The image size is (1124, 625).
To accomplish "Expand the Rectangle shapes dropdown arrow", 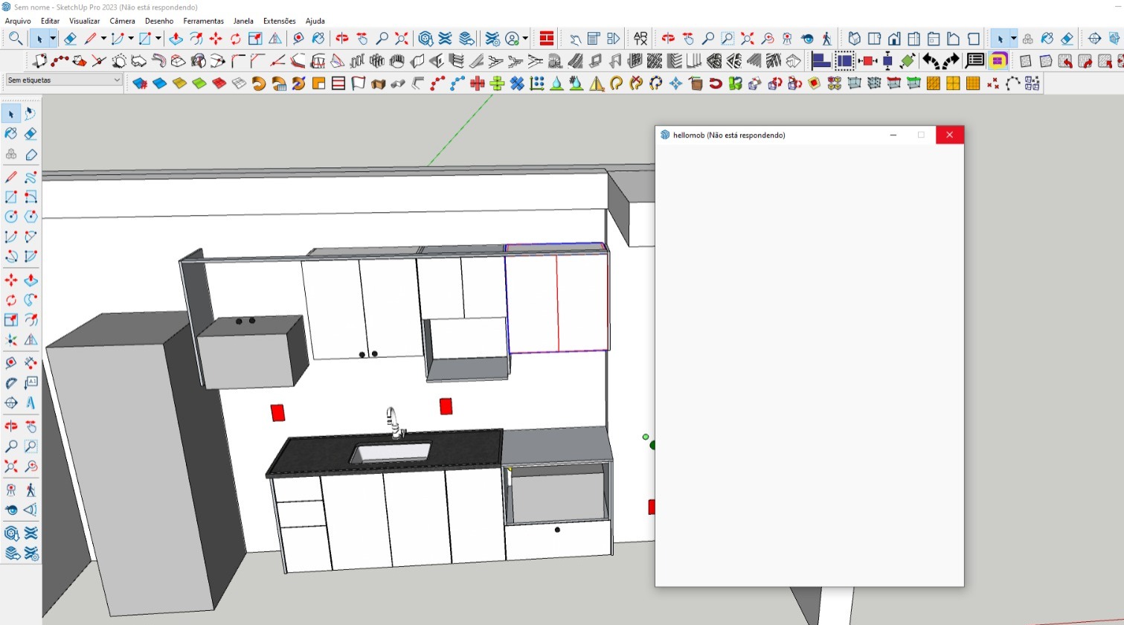I will click(158, 39).
